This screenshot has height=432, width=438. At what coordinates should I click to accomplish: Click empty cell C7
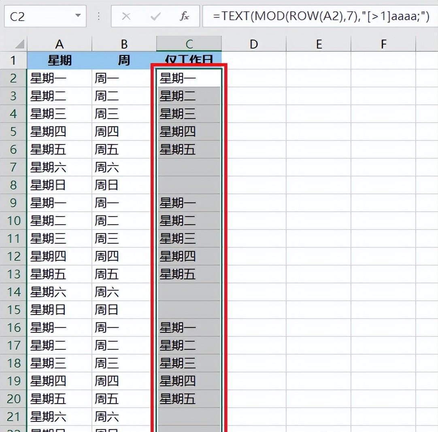point(189,167)
